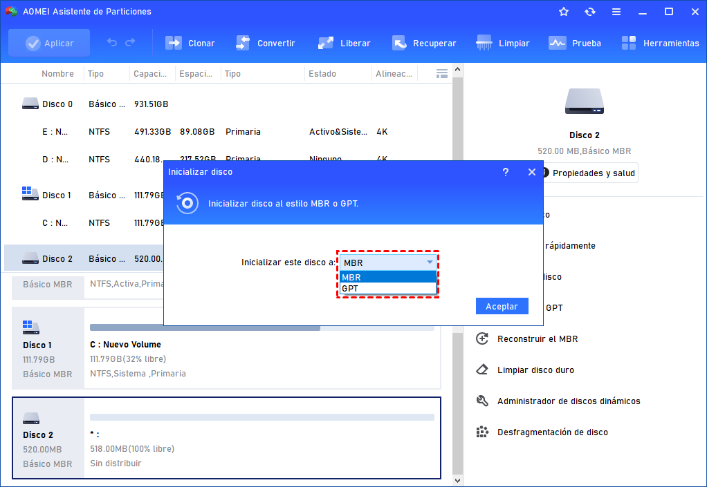Click the Activo&Siste... status cell
The width and height of the screenshot is (707, 487).
[338, 132]
